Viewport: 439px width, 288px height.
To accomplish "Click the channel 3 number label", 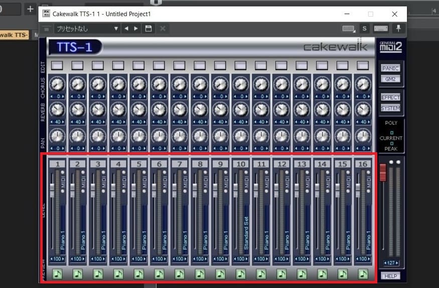I will (98, 164).
